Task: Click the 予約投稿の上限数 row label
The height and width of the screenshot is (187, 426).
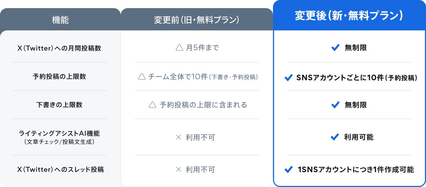Action: 59,76
